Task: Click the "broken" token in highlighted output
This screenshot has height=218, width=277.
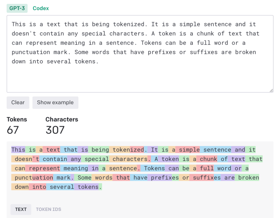Action: [249, 177]
